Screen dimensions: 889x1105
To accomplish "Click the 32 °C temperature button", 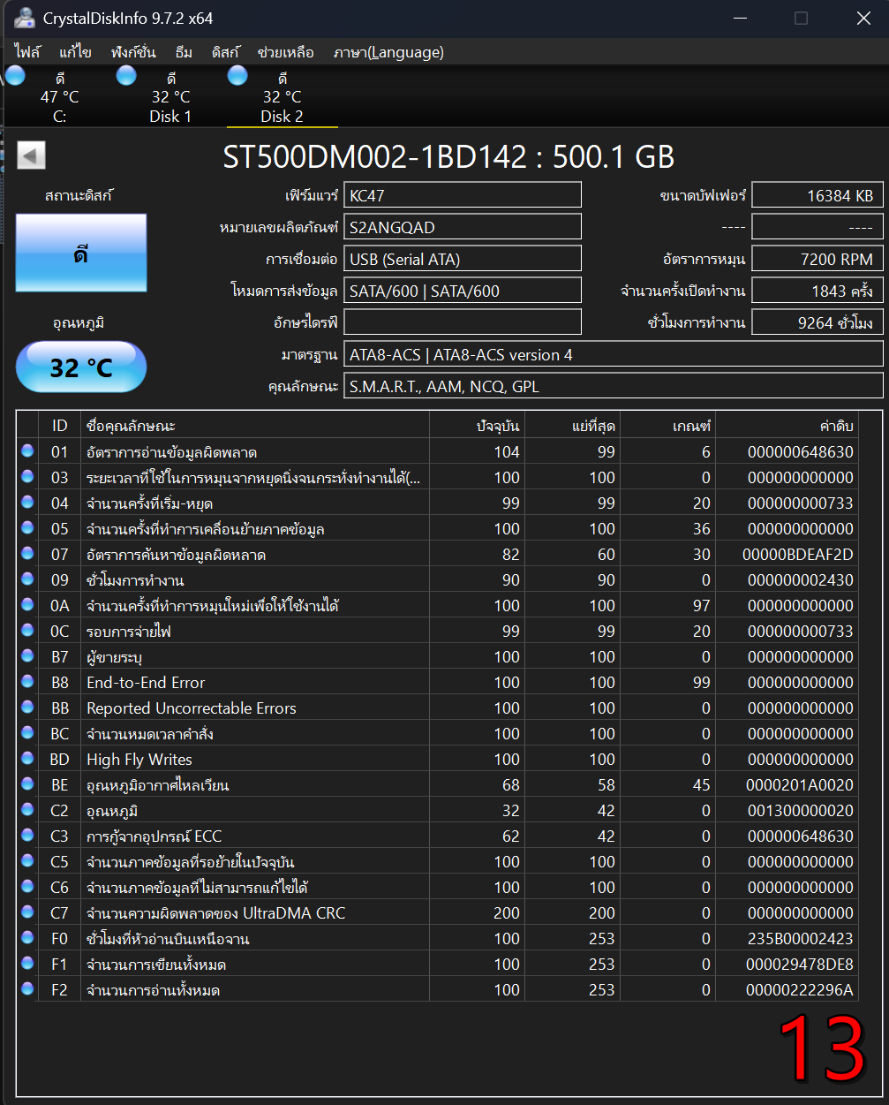I will [81, 367].
